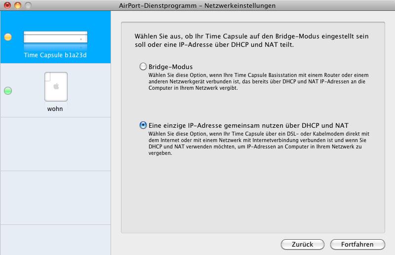The width and height of the screenshot is (395, 255).
Task: Click the DHCP und NAT description paragraph
Action: [x=259, y=143]
